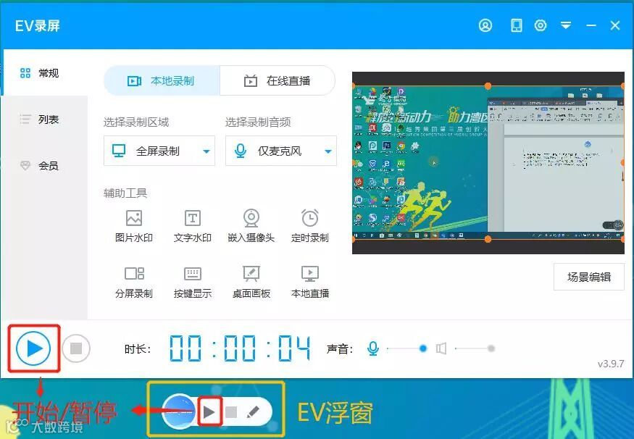This screenshot has width=634, height=439.
Task: Open the mobile device icon in title bar
Action: (x=517, y=25)
